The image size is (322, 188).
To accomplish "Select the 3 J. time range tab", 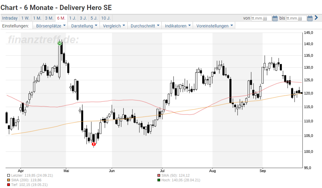I will point(83,18).
